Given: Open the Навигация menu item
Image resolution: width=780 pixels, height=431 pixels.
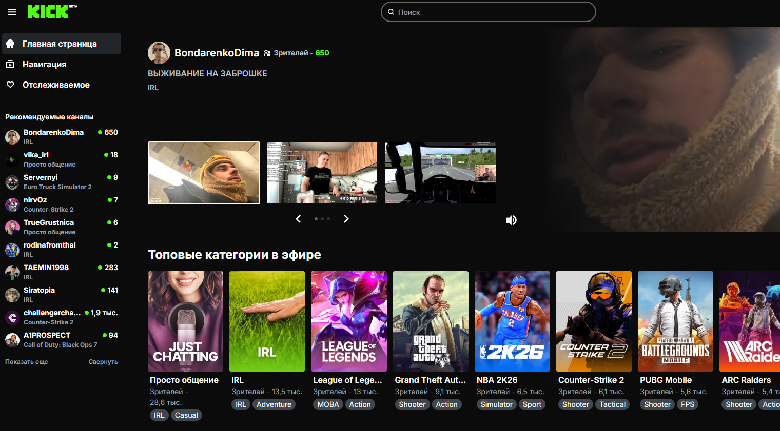Looking at the screenshot, I should (62, 64).
